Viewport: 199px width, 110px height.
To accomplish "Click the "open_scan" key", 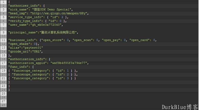I will [83, 40].
